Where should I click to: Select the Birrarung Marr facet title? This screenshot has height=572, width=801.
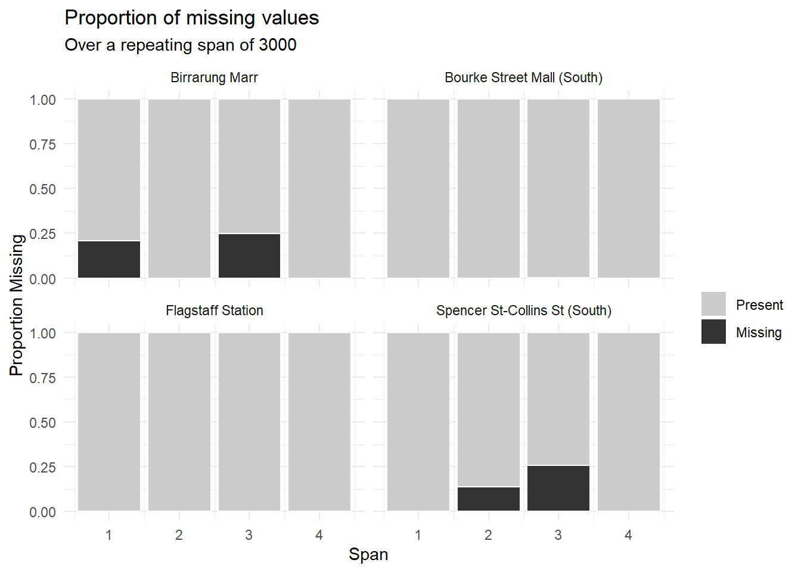click(x=214, y=77)
